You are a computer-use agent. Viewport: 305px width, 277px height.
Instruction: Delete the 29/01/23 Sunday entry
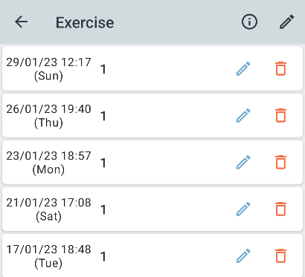280,68
